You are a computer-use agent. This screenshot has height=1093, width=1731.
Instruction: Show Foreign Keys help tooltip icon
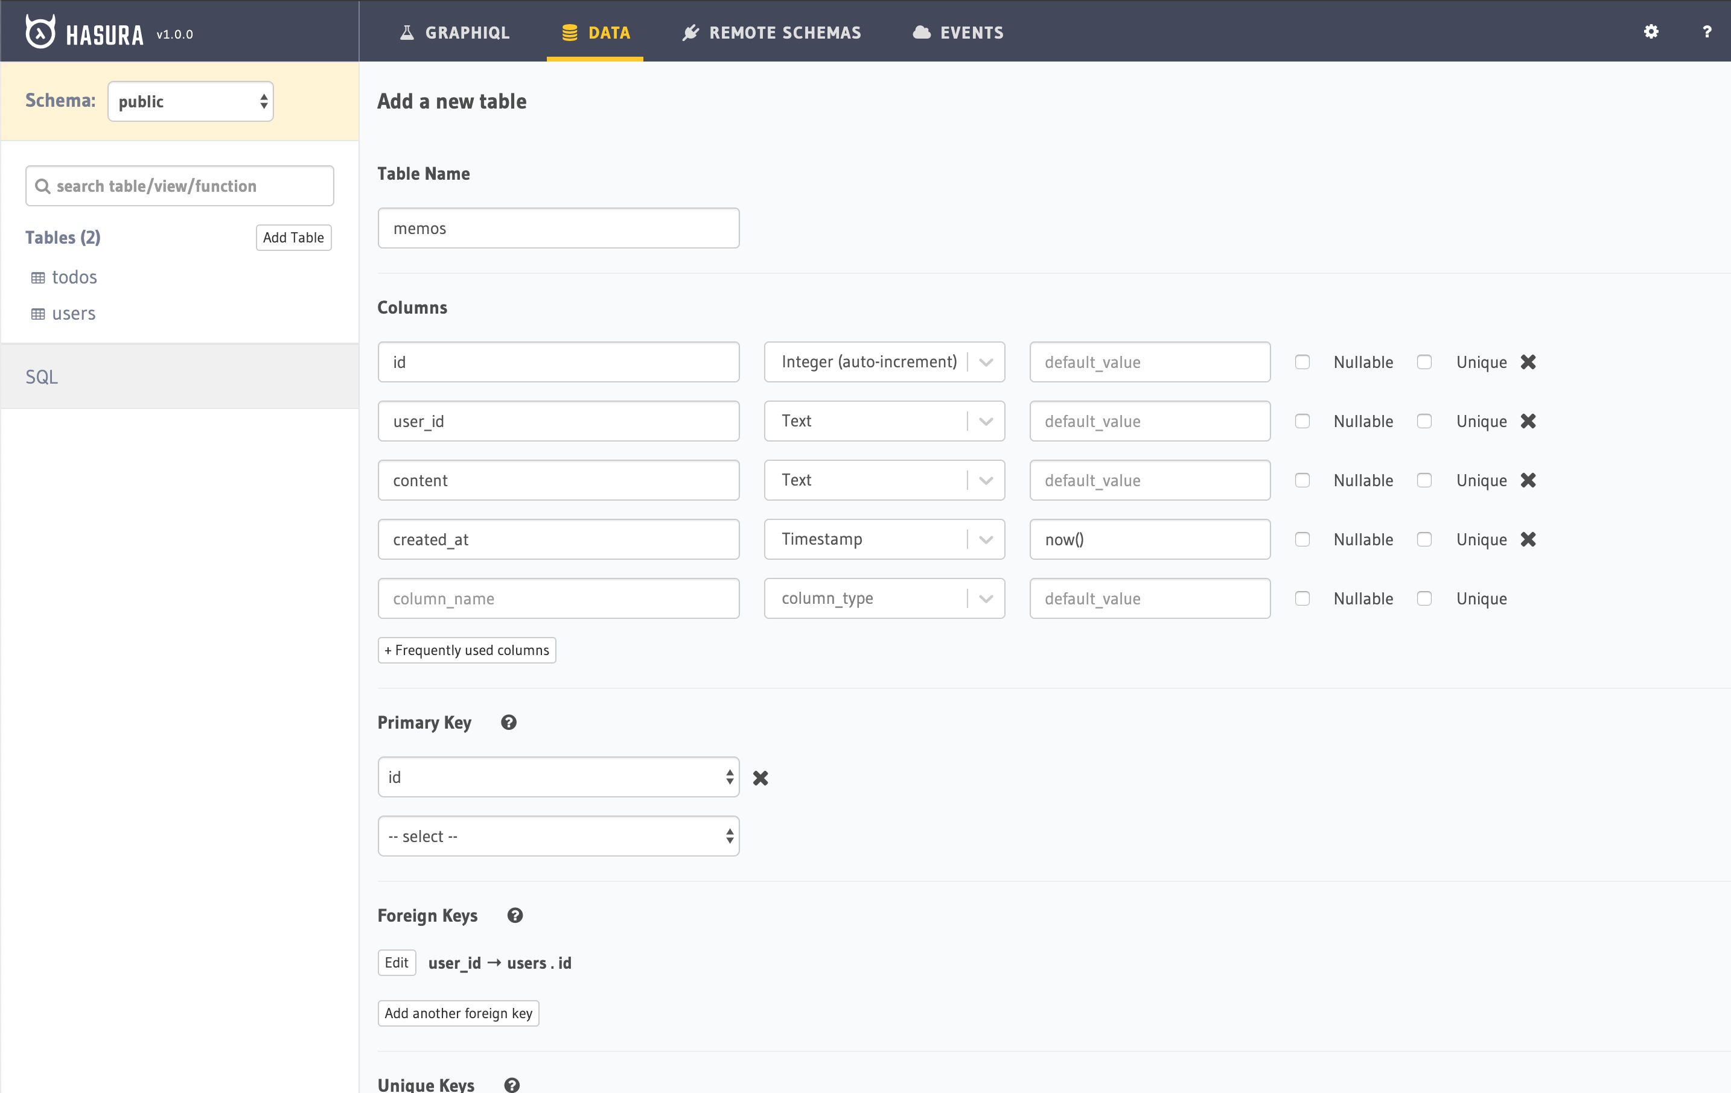[515, 916]
